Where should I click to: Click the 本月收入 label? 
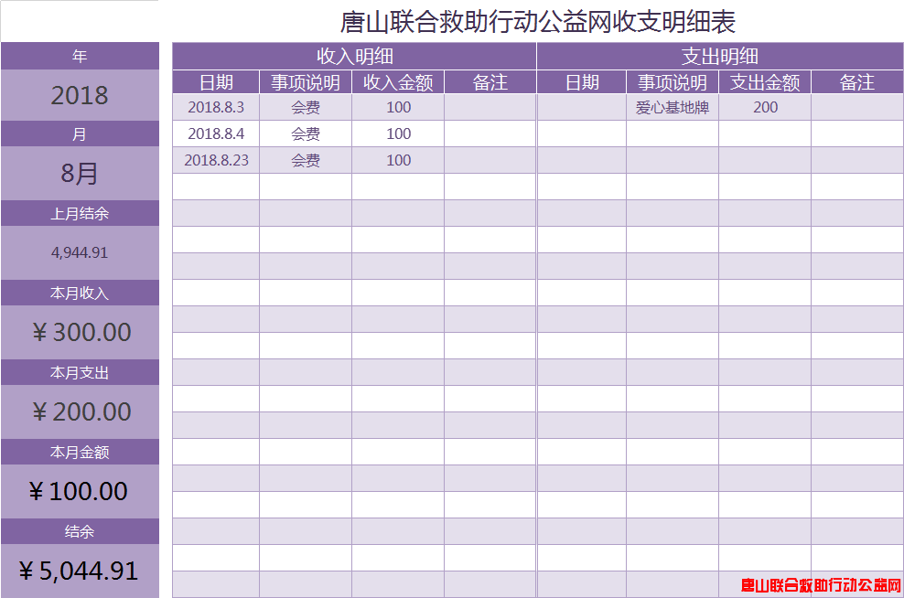pos(80,293)
